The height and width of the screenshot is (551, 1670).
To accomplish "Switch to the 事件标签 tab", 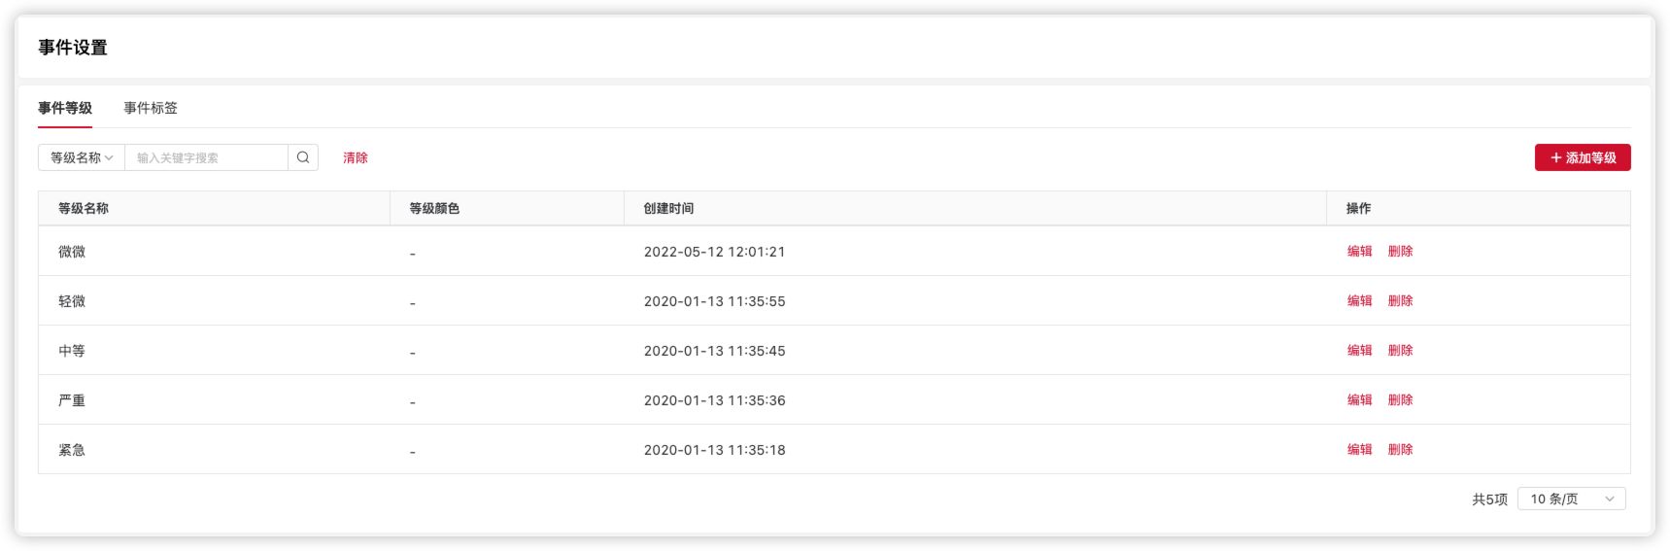I will 151,108.
